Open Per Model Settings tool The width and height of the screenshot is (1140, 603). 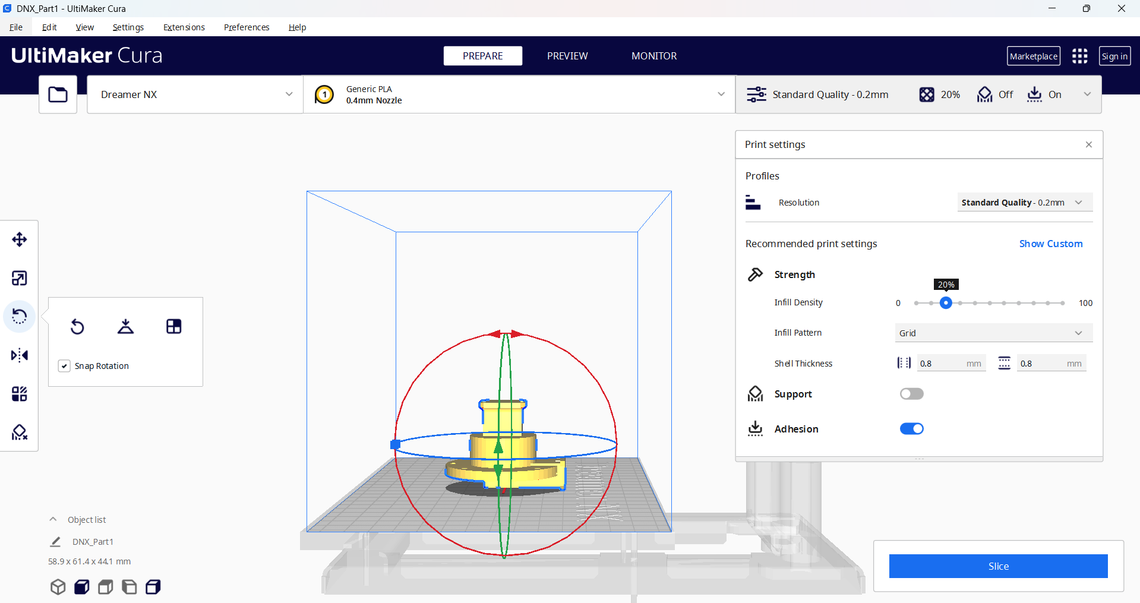tap(20, 394)
